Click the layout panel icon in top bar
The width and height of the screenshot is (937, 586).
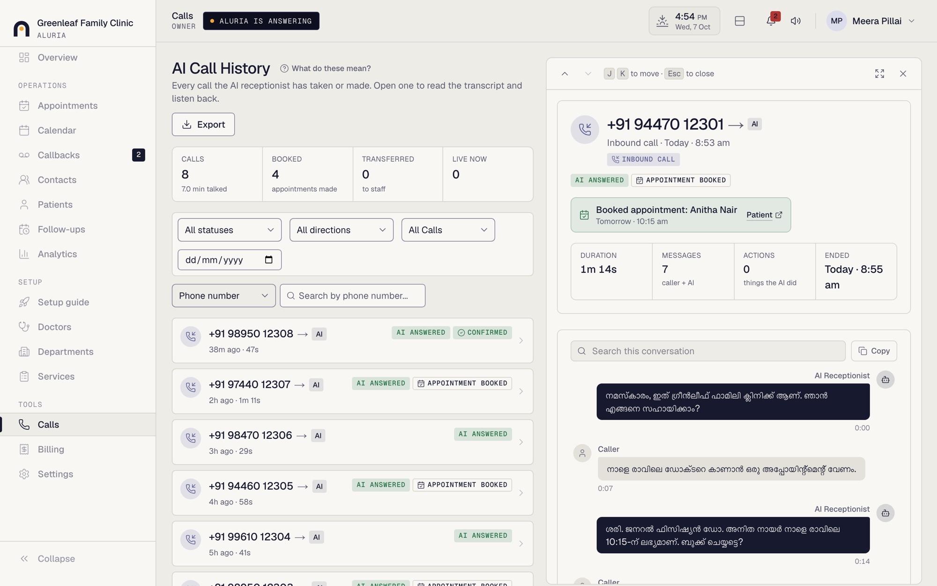pos(740,21)
